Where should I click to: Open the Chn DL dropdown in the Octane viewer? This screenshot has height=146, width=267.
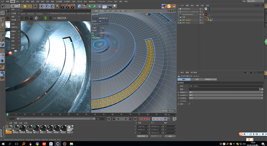click(x=62, y=18)
